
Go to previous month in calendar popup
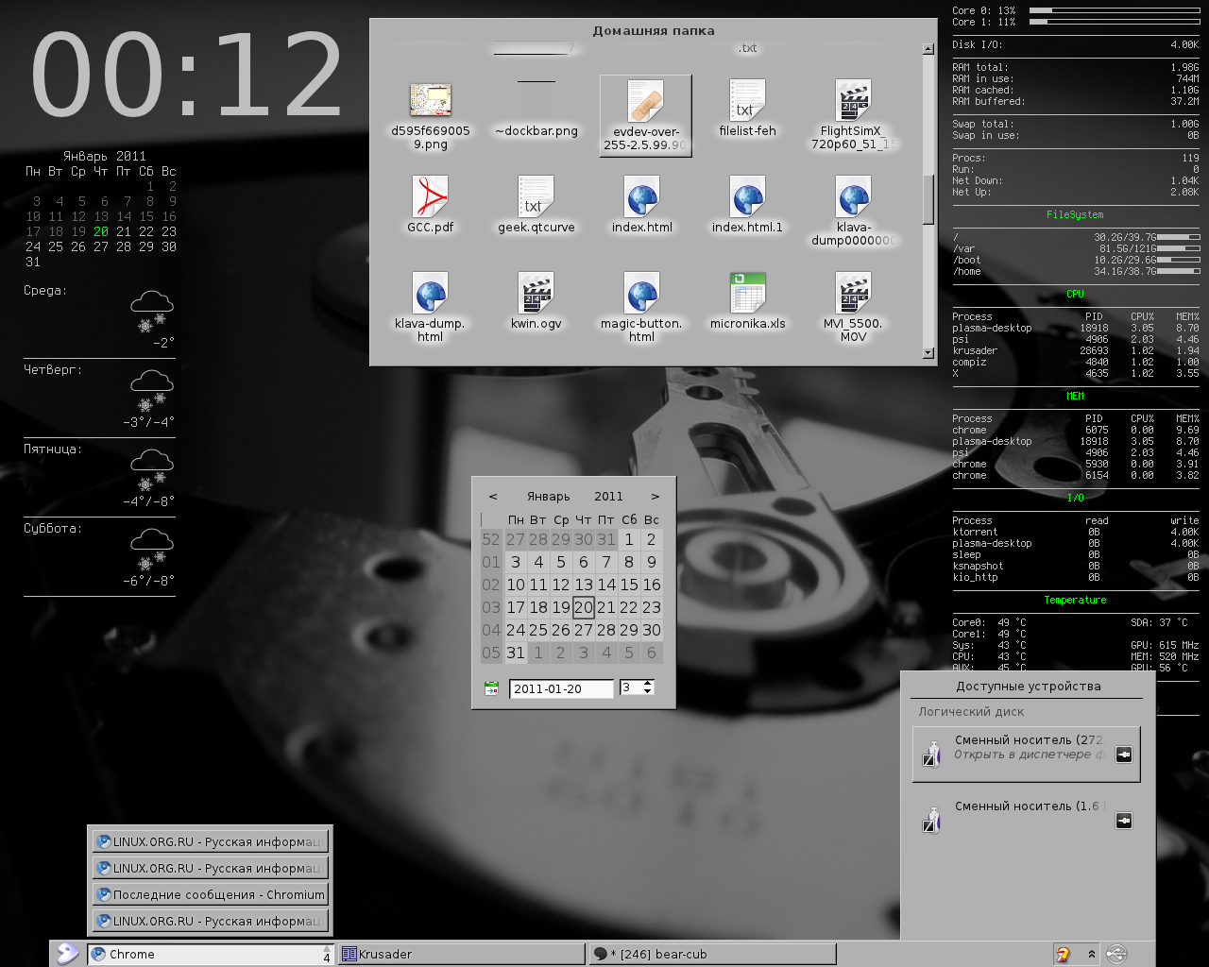493,497
